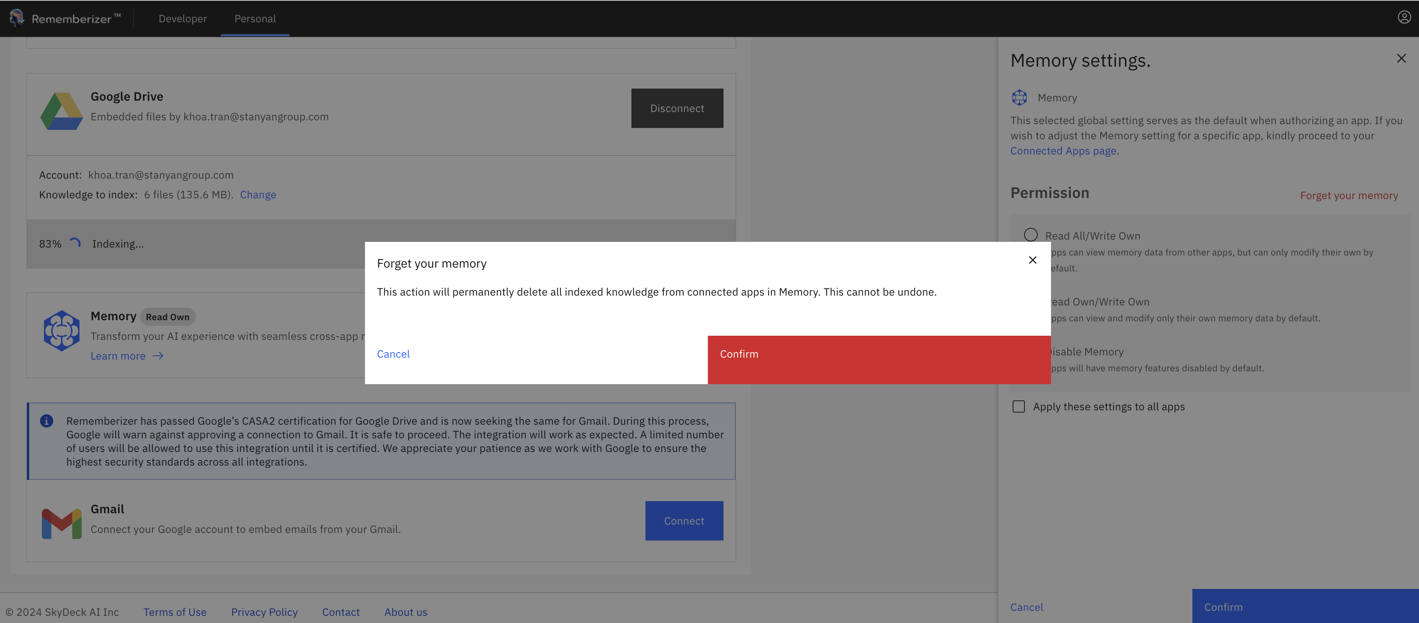Dismiss the Forget your memory dialog
Image resolution: width=1419 pixels, height=623 pixels.
(1032, 260)
